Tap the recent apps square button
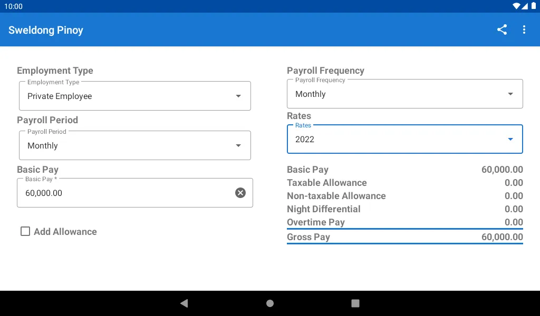 [x=355, y=303]
